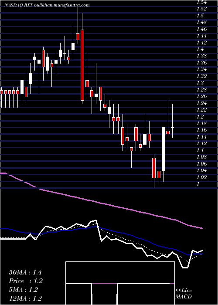This screenshot has height=305, width=218.
Task: Click the pink 50MA line
Action: click(x=101, y=203)
